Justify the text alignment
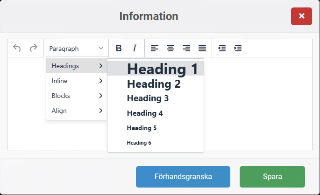Viewport: 320px width, 195px height. coord(202,48)
